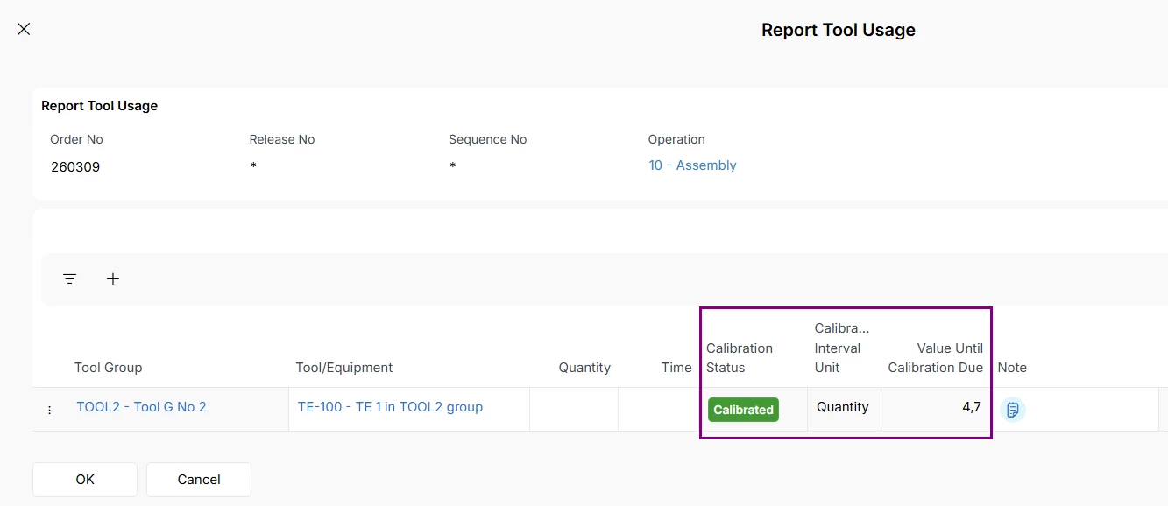Click the green Calibrated status badge

[x=743, y=410]
